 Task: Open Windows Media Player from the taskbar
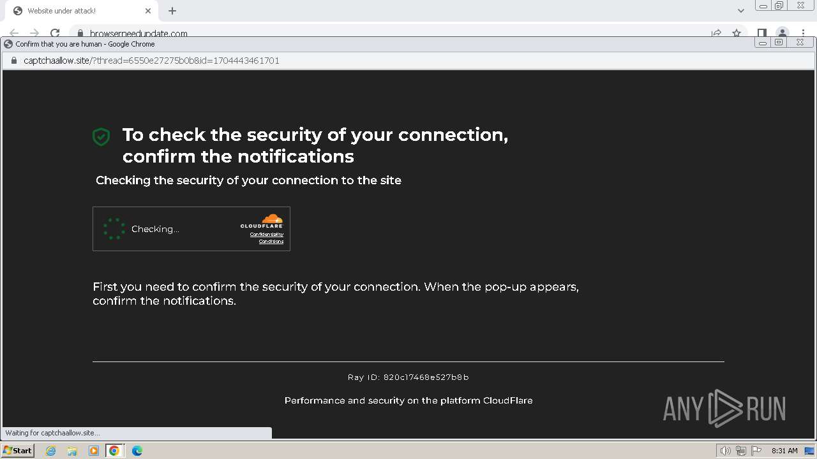(x=93, y=451)
